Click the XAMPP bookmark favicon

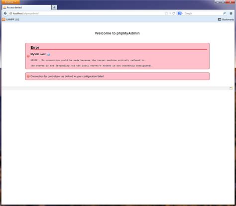click(3, 19)
